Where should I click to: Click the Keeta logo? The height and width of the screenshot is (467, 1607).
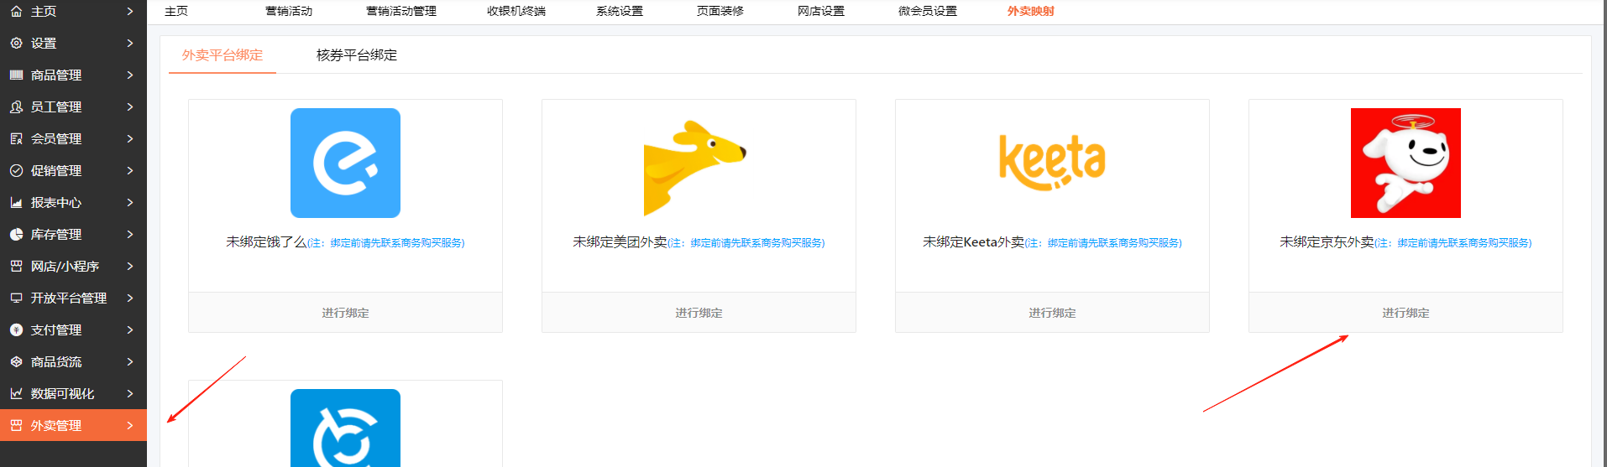(1052, 162)
